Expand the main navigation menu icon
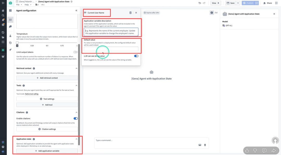Viewport: 281px width, 155px height. click(x=3, y=3)
